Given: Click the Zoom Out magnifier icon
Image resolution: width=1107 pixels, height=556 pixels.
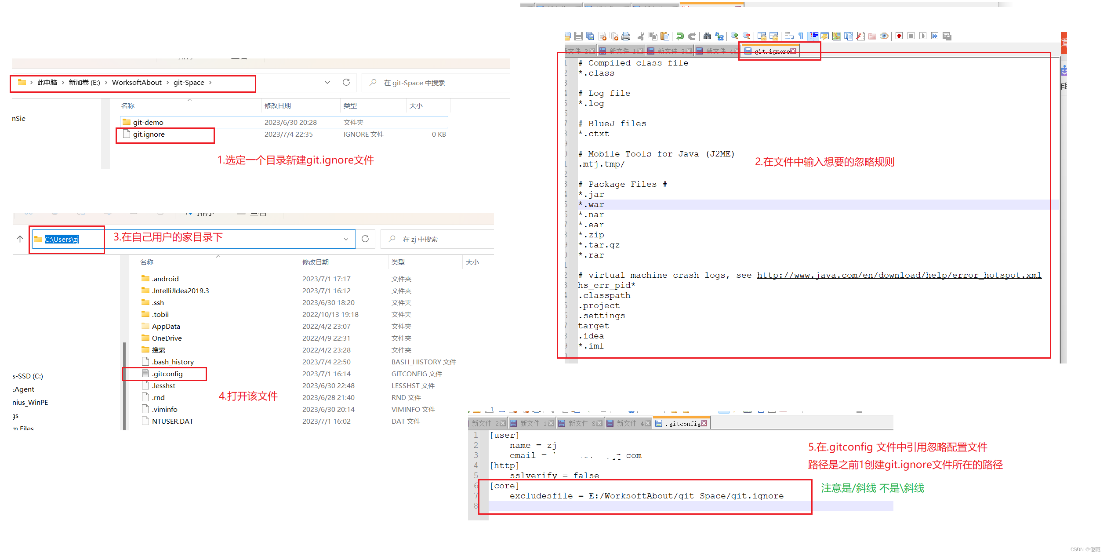Looking at the screenshot, I should coord(746,36).
